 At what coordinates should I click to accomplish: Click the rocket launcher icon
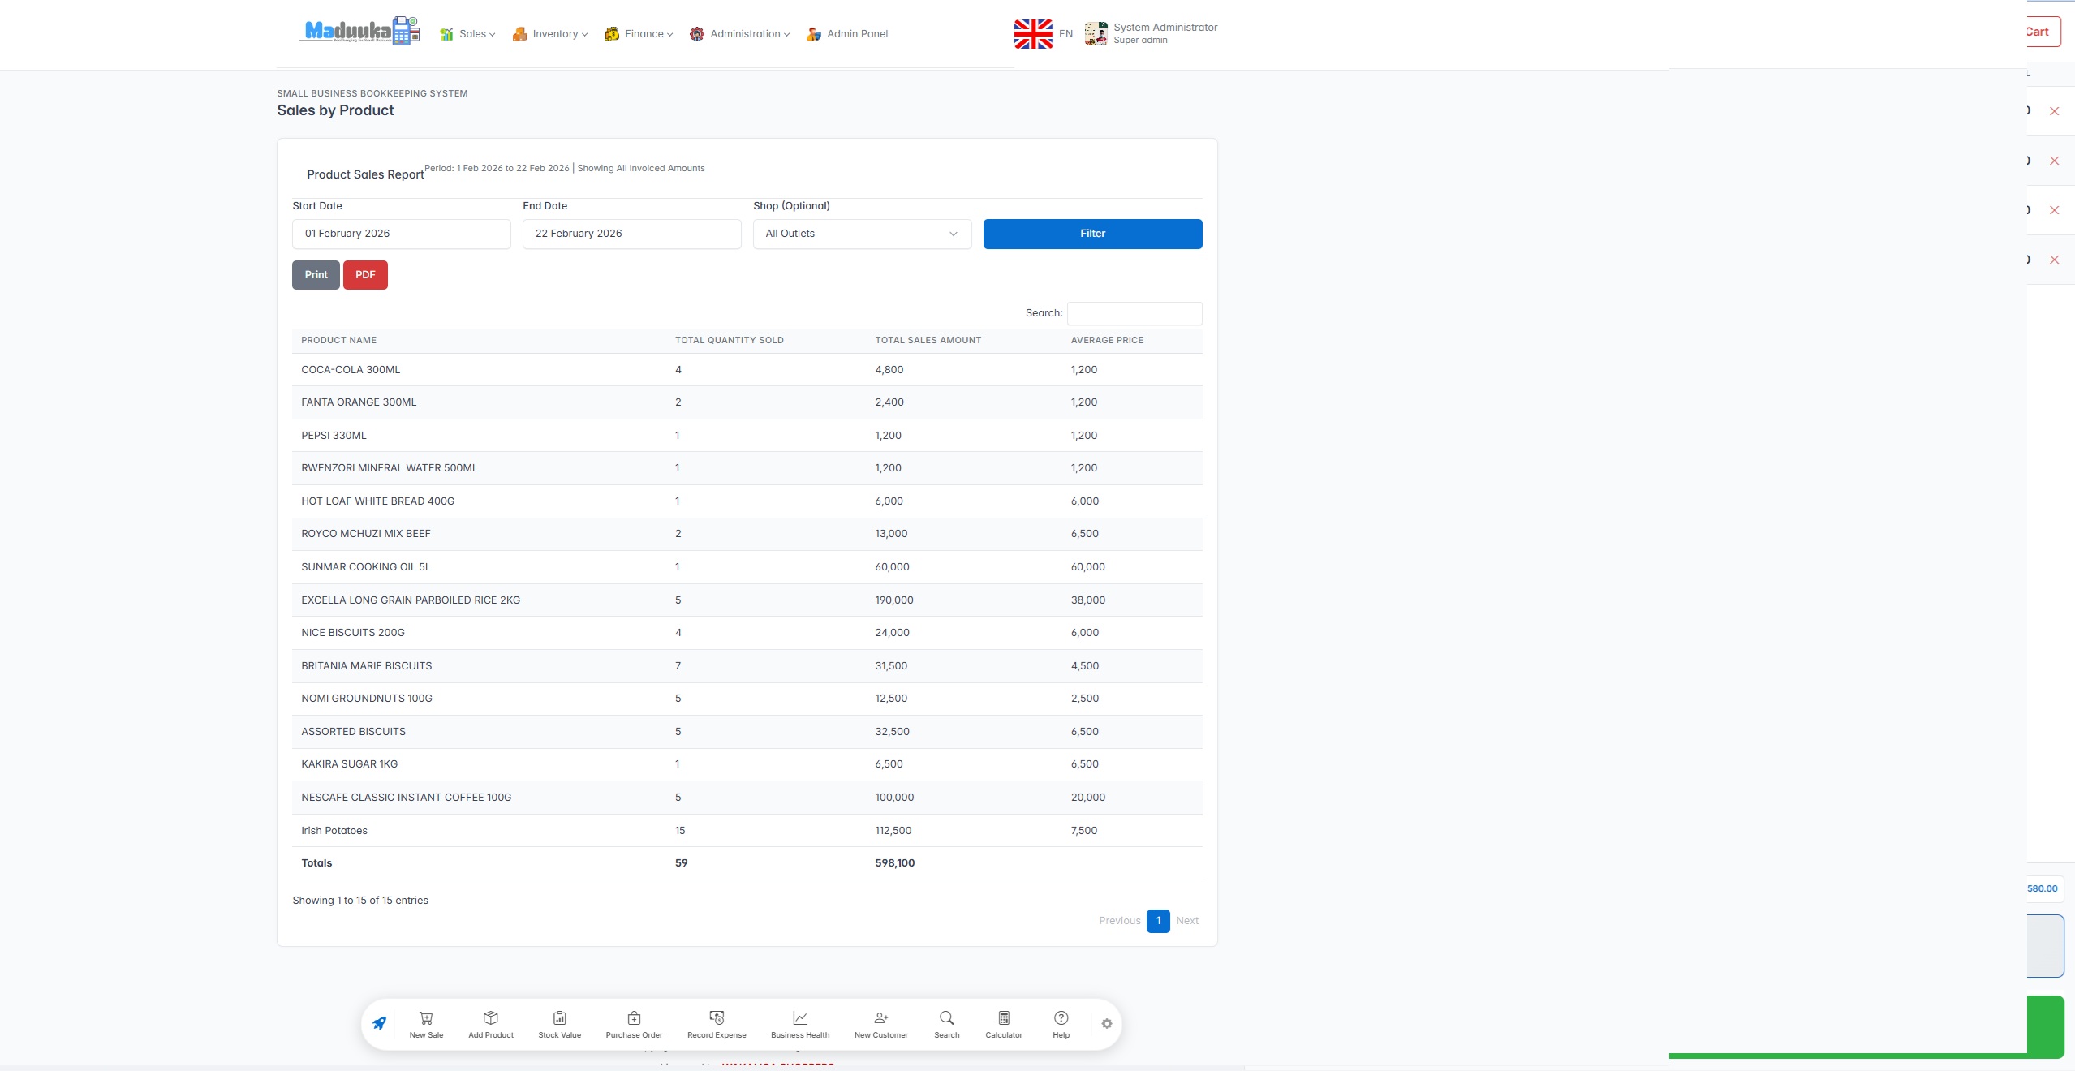[x=379, y=1023]
